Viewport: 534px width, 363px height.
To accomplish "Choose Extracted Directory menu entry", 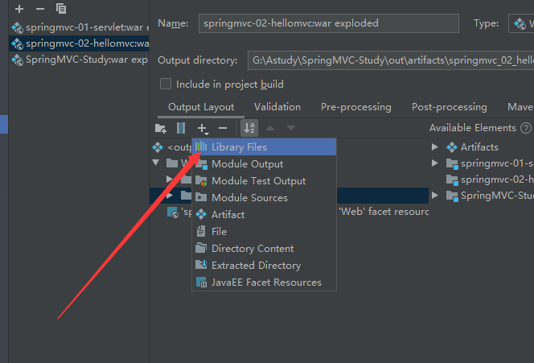I will tap(265, 266).
